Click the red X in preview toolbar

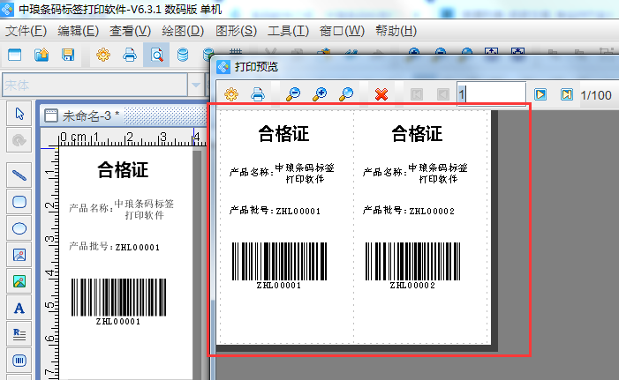(381, 94)
